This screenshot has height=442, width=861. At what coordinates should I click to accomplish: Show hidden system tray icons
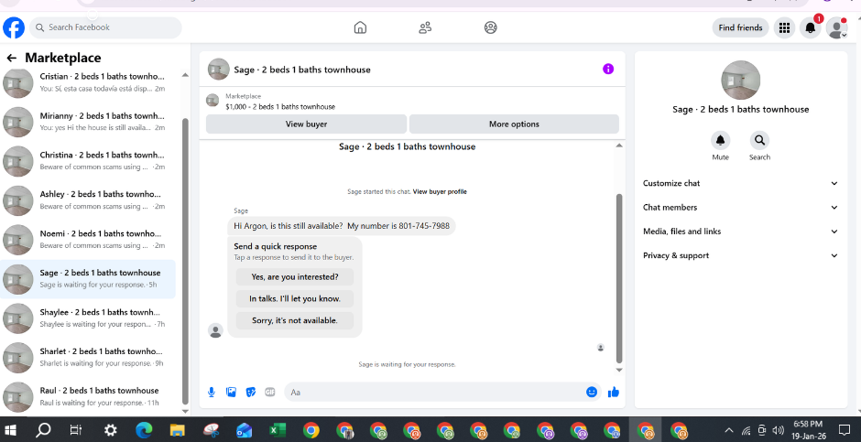tap(729, 430)
